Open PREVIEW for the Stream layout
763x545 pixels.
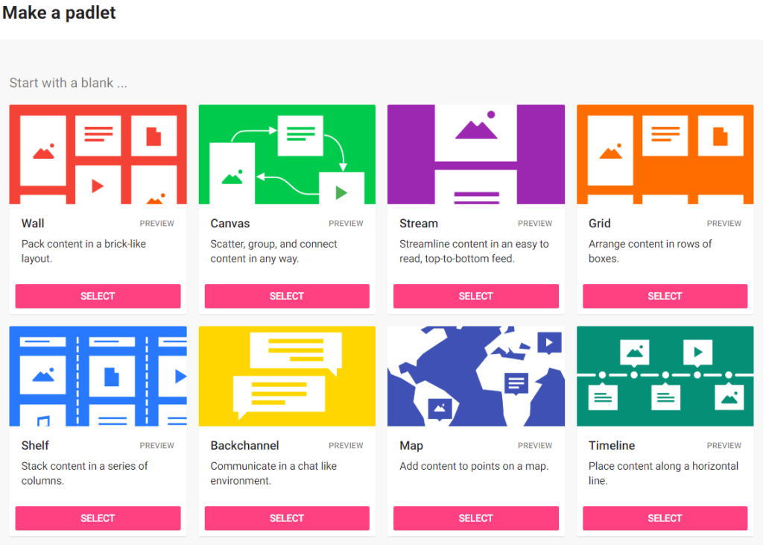click(x=535, y=224)
